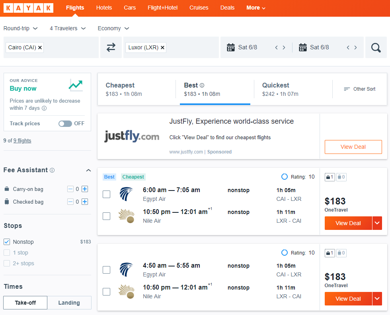
Task: Toggle Track prices switch
Action: 65,124
